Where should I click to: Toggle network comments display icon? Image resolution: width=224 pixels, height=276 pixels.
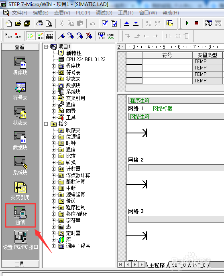(40, 36)
